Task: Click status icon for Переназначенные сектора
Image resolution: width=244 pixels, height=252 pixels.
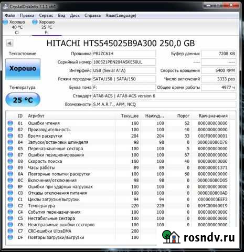Action: [x=10, y=149]
